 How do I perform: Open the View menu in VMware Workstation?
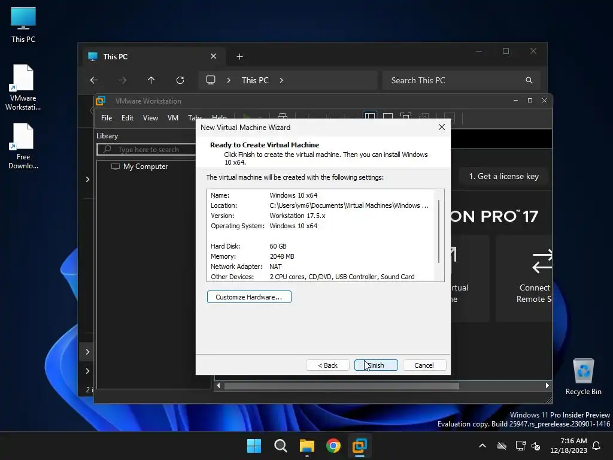[150, 118]
